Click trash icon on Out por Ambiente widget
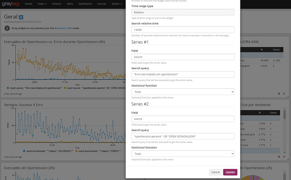Viewport: 291px width, 180px height. pos(279,157)
